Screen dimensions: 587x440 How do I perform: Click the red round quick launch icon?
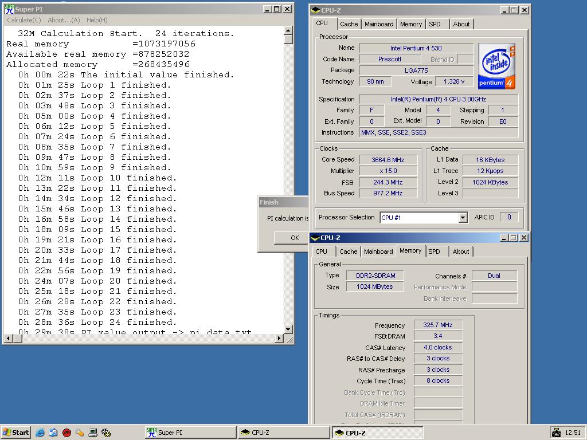tap(66, 433)
